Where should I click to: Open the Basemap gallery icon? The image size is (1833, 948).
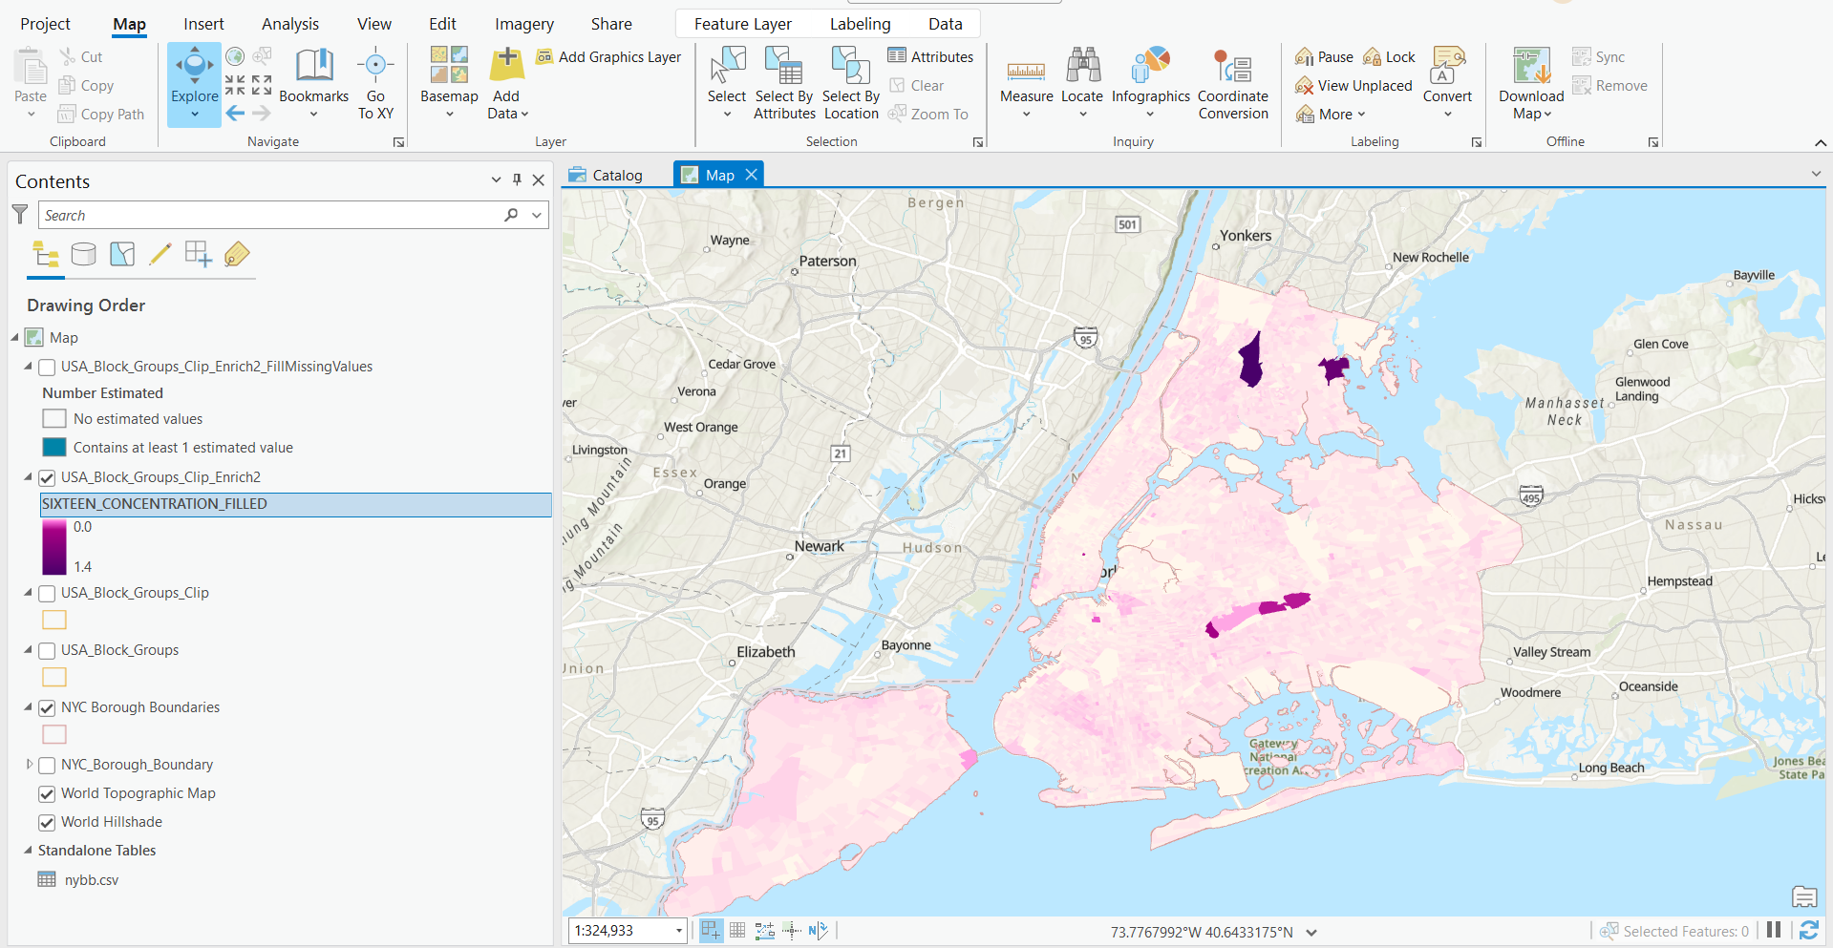coord(449,65)
